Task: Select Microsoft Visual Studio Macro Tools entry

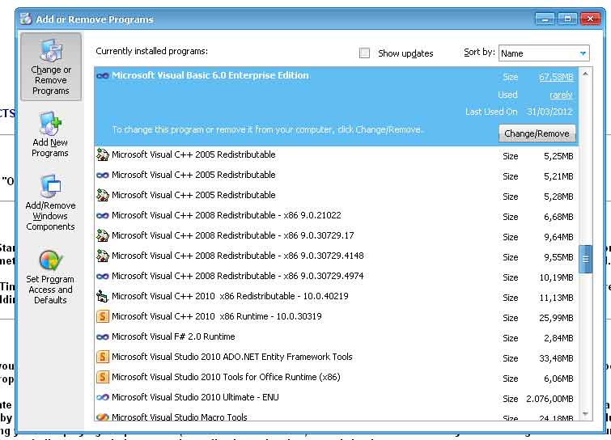Action: coord(337,414)
